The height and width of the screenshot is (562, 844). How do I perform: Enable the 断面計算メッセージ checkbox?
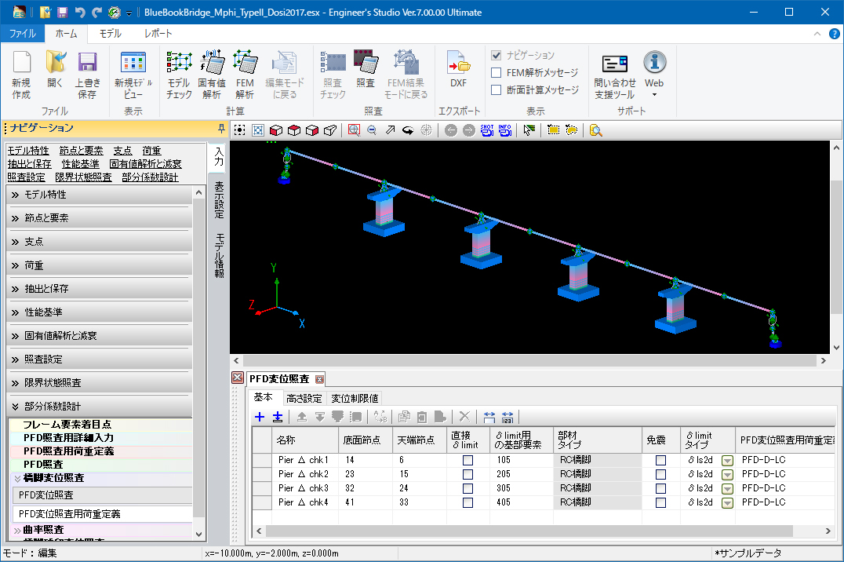496,90
